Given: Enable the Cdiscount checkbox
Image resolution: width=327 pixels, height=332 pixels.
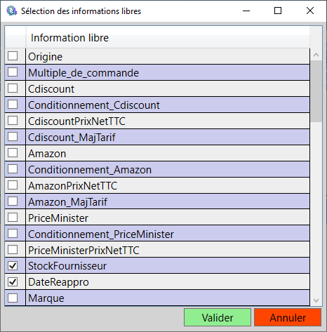Looking at the screenshot, I should click(13, 88).
